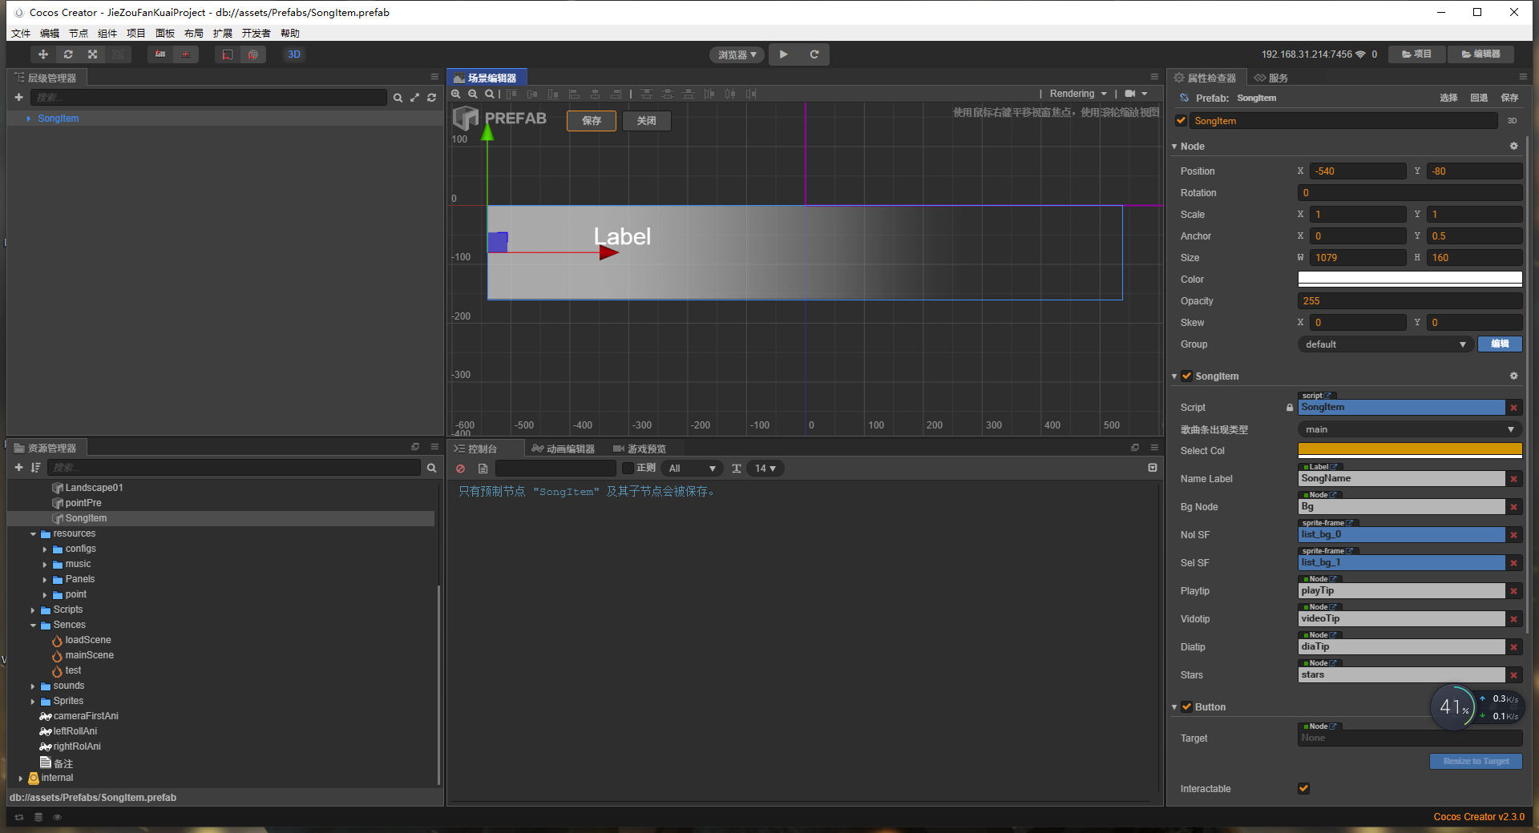Click 保存 to save the prefab in scene
The image size is (1539, 833).
click(592, 121)
